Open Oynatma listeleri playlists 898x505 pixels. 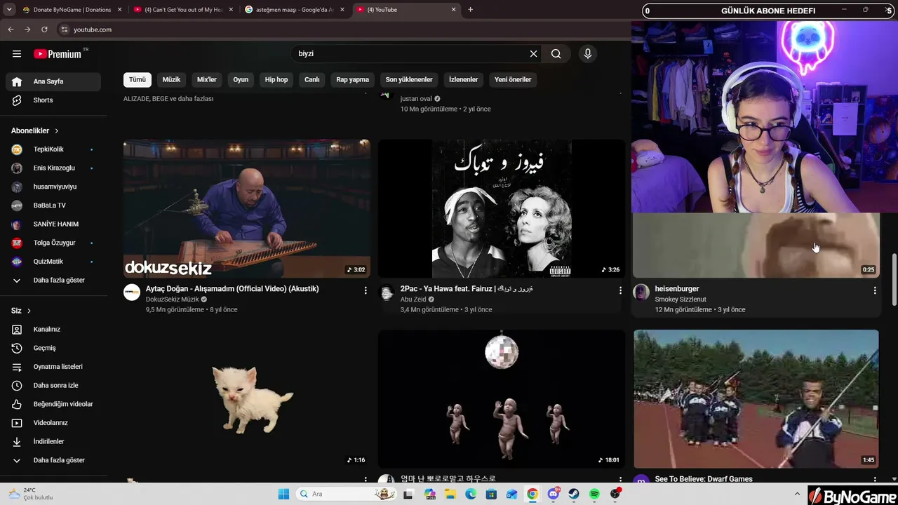click(x=53, y=367)
